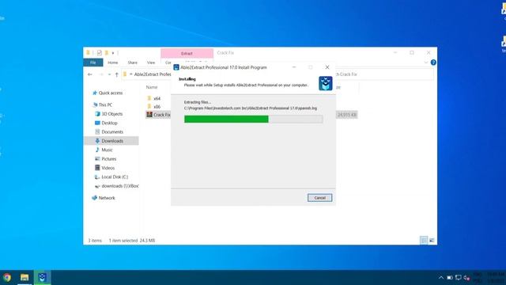506x285 pixels.
Task: Cancel the Able2Extract installation
Action: [x=319, y=198]
